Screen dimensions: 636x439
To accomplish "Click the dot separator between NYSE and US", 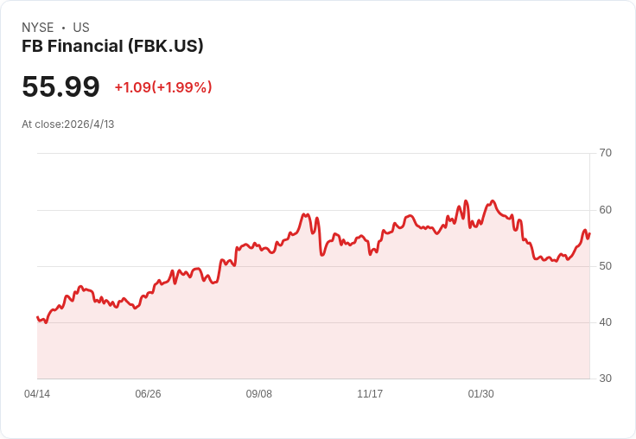I will 63,28.
